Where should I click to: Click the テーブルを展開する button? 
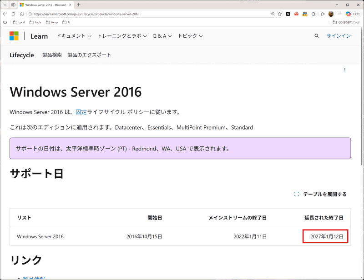point(320,194)
